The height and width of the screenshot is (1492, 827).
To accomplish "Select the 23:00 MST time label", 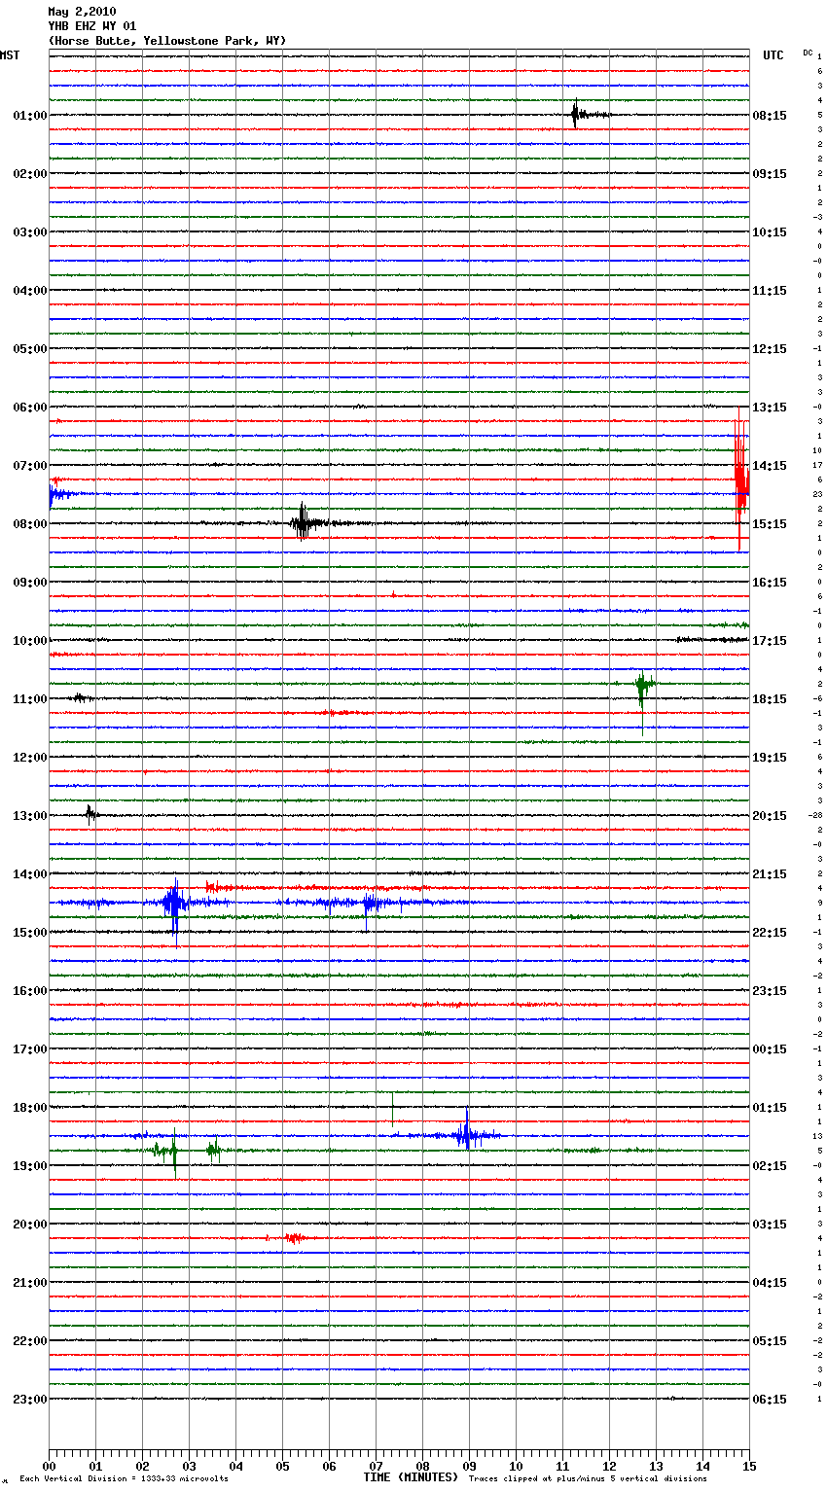I will [29, 1400].
